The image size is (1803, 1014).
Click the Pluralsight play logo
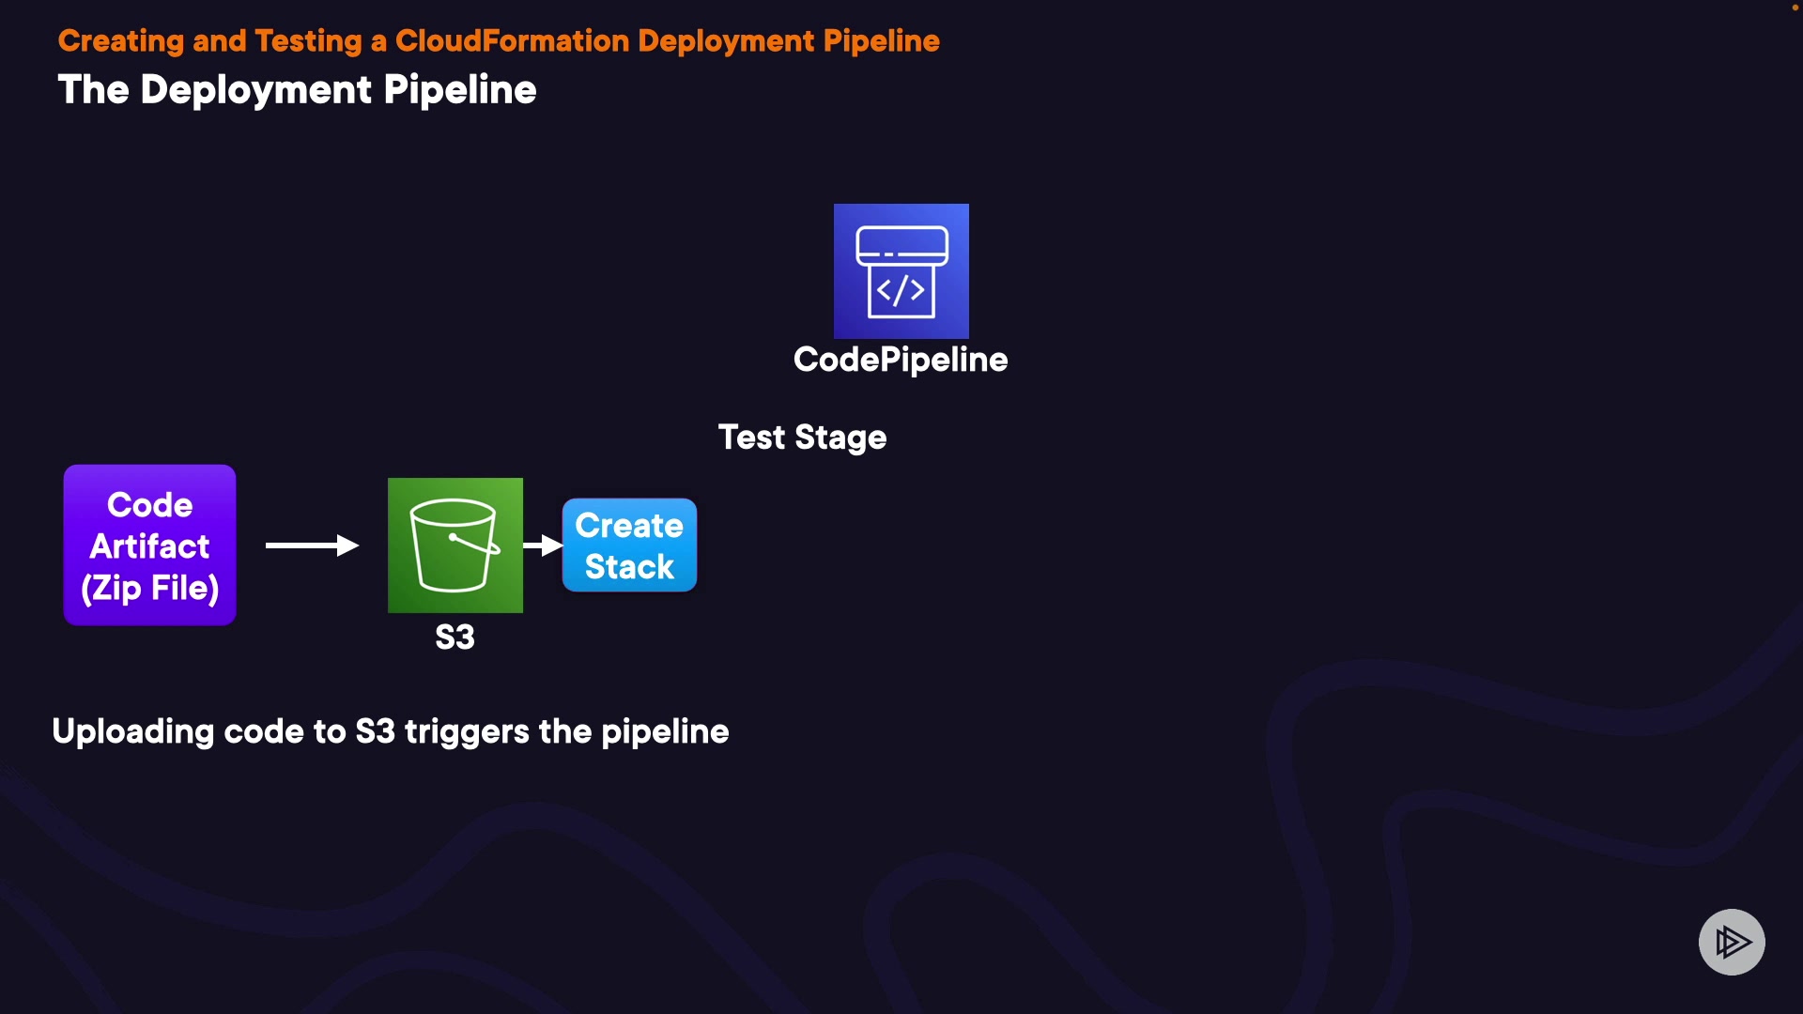click(x=1731, y=942)
